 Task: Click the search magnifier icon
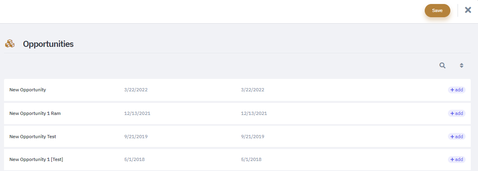(x=442, y=65)
